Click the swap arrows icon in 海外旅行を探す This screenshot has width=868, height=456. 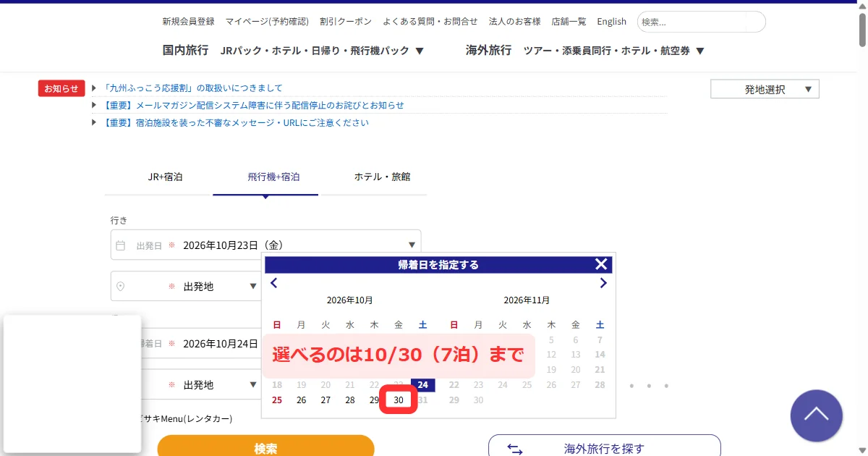point(515,449)
